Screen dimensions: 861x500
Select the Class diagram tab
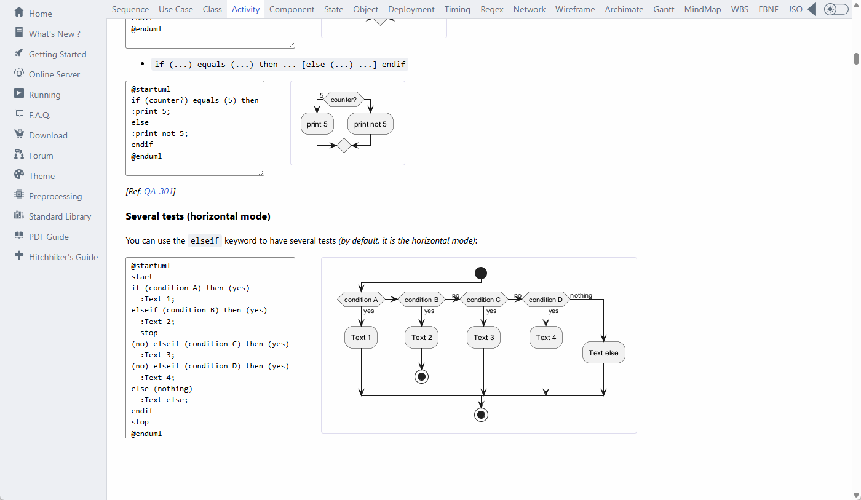tap(212, 9)
